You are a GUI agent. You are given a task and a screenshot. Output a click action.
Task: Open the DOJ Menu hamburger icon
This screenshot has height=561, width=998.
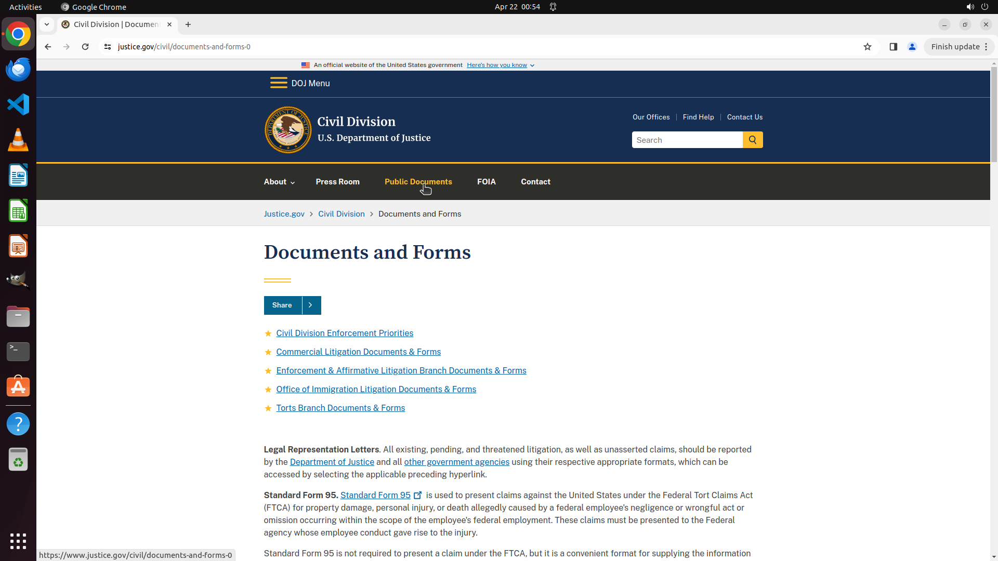coord(279,83)
